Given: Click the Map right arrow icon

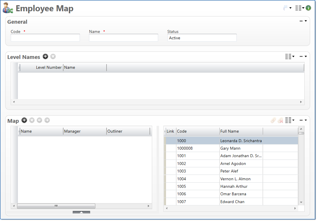Looking at the screenshot, I should (x=47, y=120).
